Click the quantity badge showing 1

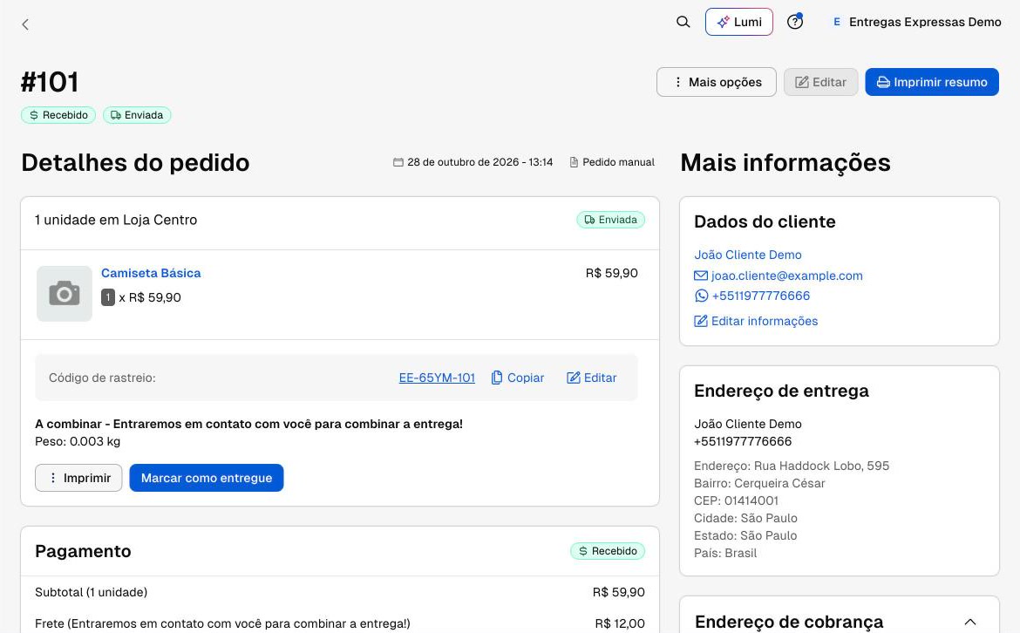pyautogui.click(x=108, y=297)
